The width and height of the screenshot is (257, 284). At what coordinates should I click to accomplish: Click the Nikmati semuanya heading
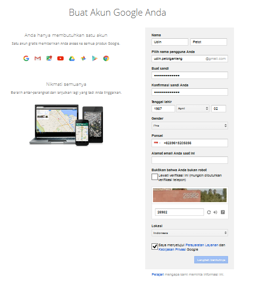point(66,84)
